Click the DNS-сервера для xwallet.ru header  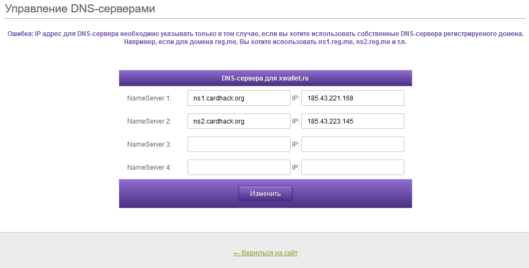(265, 78)
